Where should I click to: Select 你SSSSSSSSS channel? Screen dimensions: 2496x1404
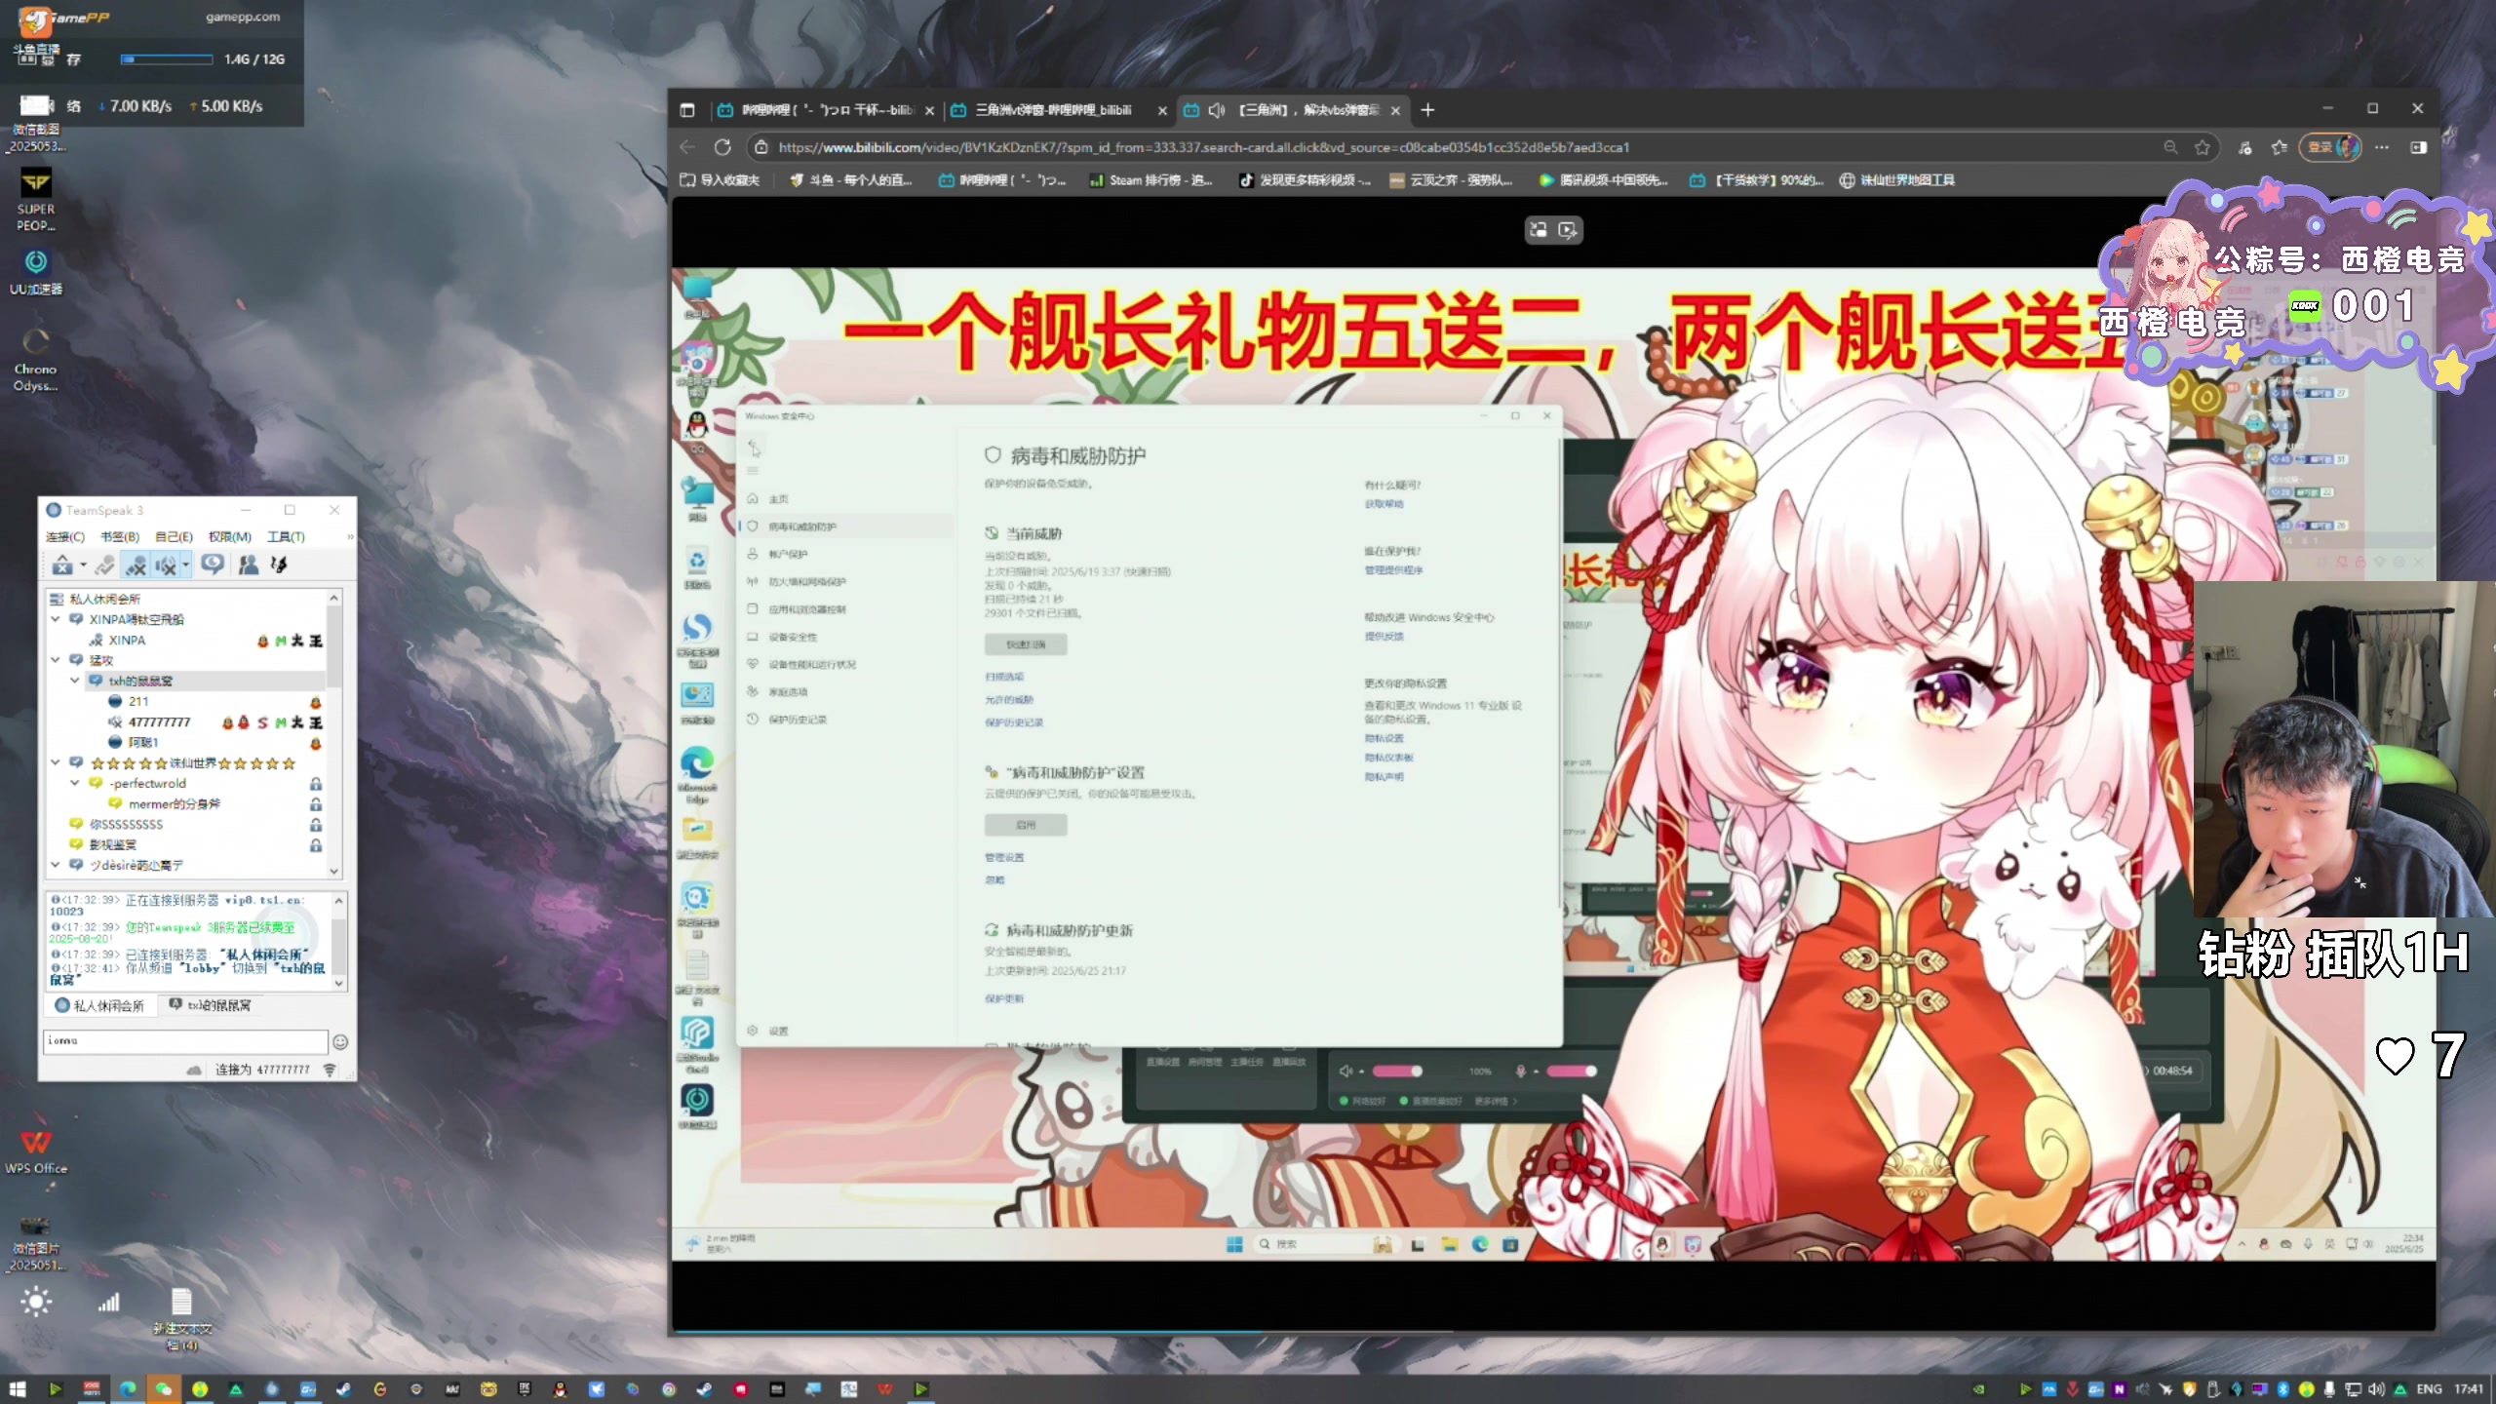tap(126, 825)
